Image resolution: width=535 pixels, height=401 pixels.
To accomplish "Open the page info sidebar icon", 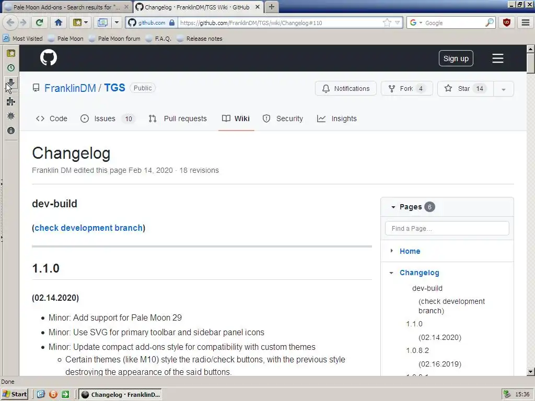I will click(11, 131).
